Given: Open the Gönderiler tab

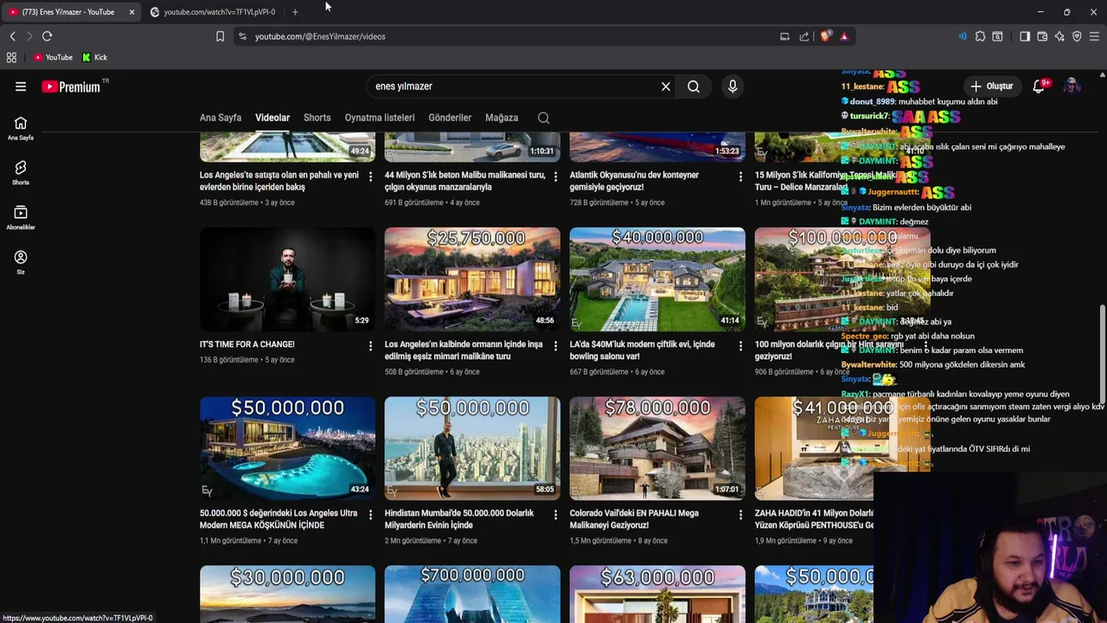Looking at the screenshot, I should (450, 118).
